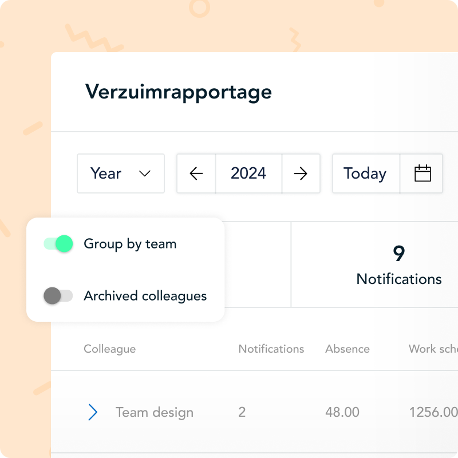The height and width of the screenshot is (458, 458).
Task: Click the chevron arrow in Year selector
Action: 145,173
